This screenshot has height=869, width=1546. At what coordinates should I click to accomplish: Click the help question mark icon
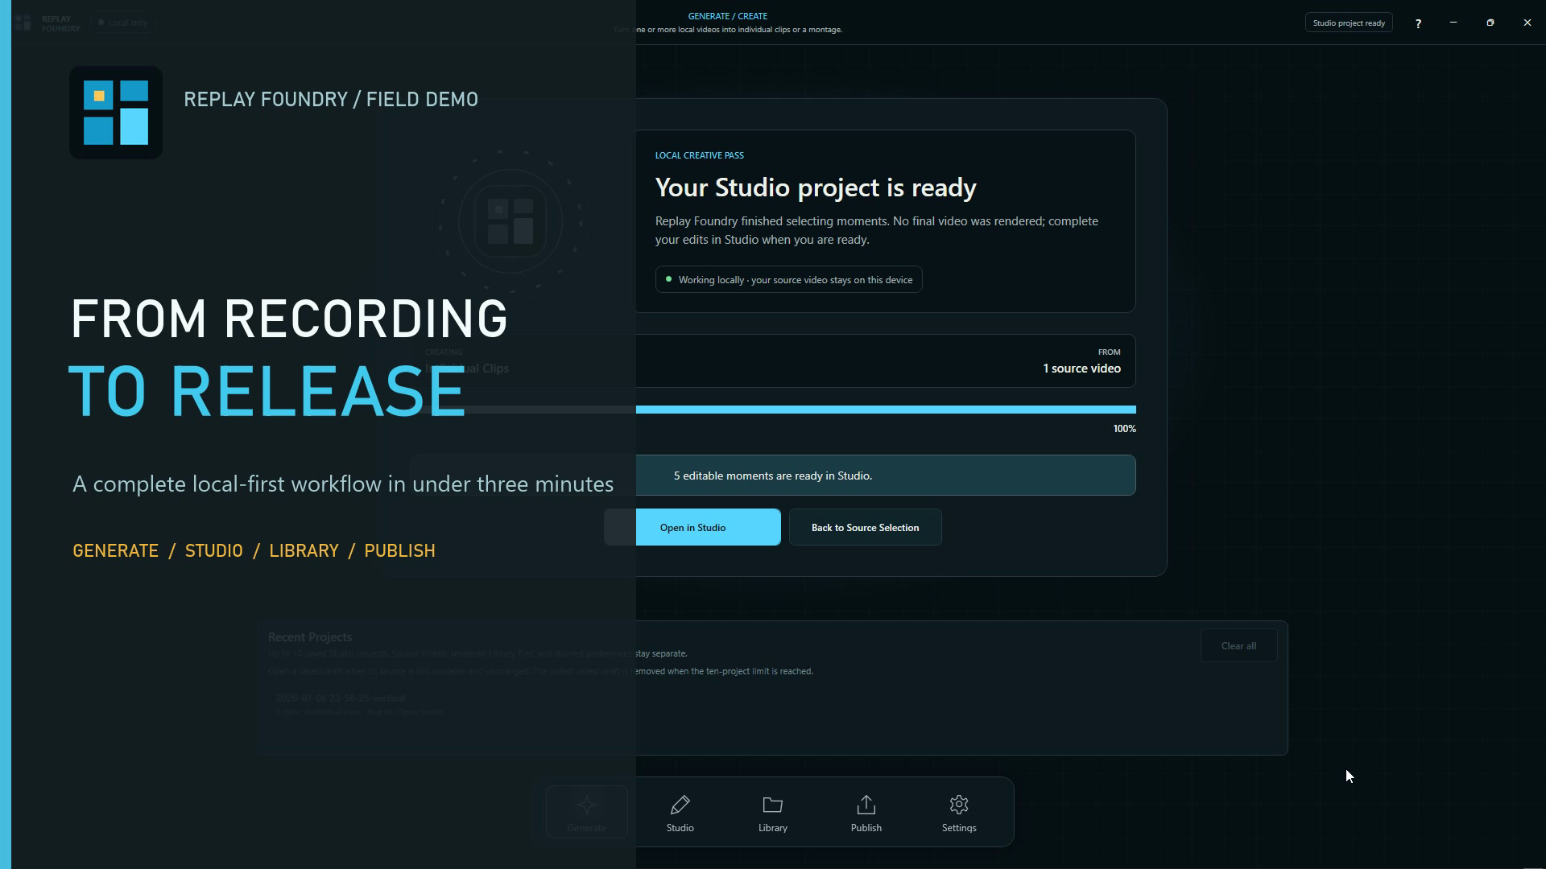point(1418,23)
